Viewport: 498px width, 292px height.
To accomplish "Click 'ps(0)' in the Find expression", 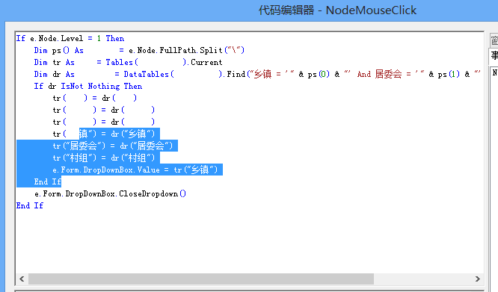I will click(319, 74).
